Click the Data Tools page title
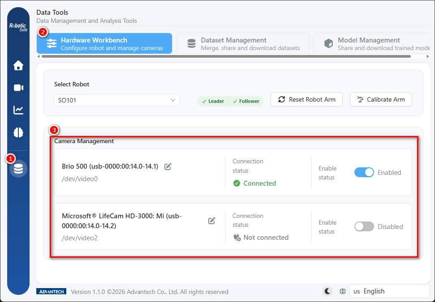 [x=52, y=13]
